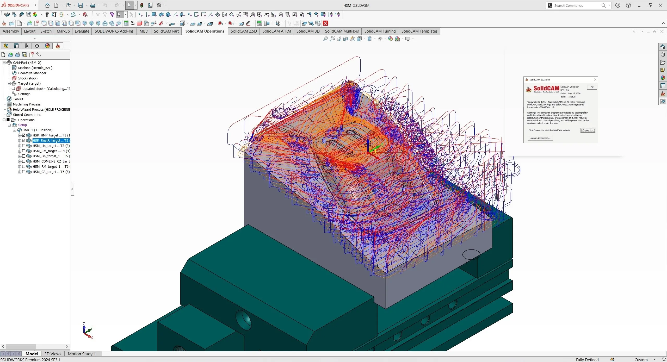The image size is (667, 362).
Task: Select the Machine (Hermle_5AE) tree item
Action: coord(35,68)
